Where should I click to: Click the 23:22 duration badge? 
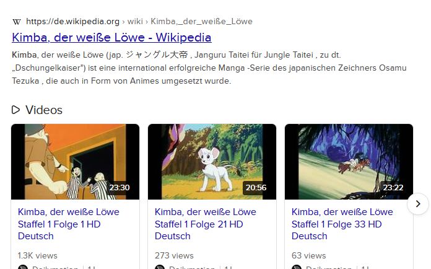coord(393,188)
